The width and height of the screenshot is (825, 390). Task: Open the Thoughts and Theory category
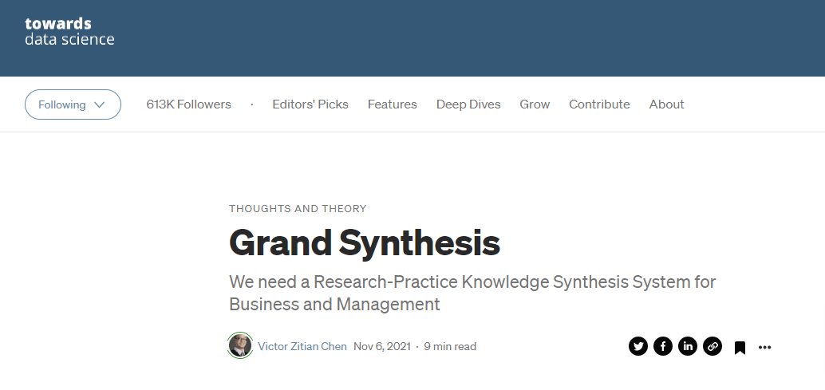coord(298,209)
